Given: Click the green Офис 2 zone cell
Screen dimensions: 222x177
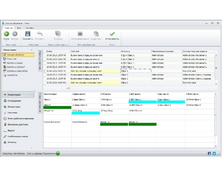Looking at the screenshot, I should pos(57,106).
